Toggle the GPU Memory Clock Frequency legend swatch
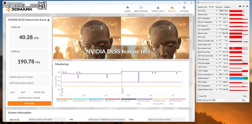 click(161, 99)
